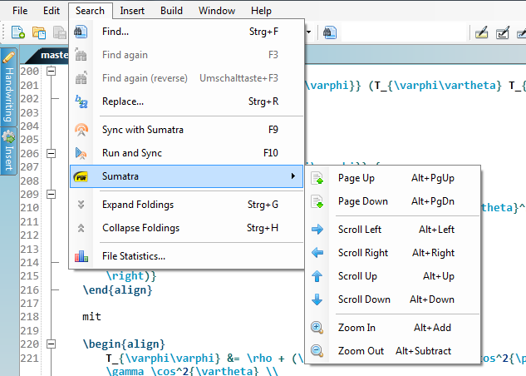The height and width of the screenshot is (376, 526).
Task: Open the Sumatra submenu entry
Action: click(186, 176)
